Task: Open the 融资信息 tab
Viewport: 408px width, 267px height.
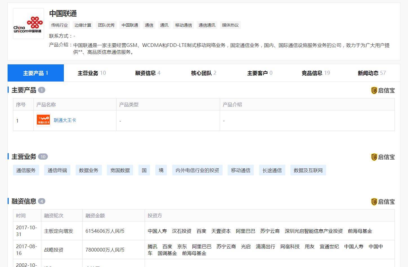Action: pyautogui.click(x=148, y=73)
